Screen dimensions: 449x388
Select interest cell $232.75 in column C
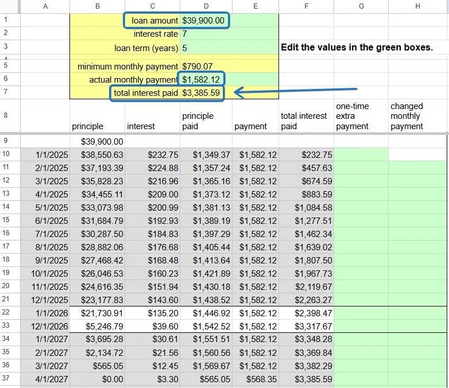152,154
